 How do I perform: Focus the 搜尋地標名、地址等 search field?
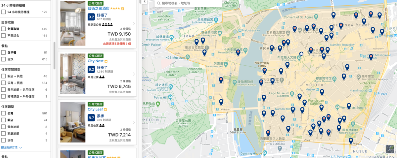(x=189, y=3)
